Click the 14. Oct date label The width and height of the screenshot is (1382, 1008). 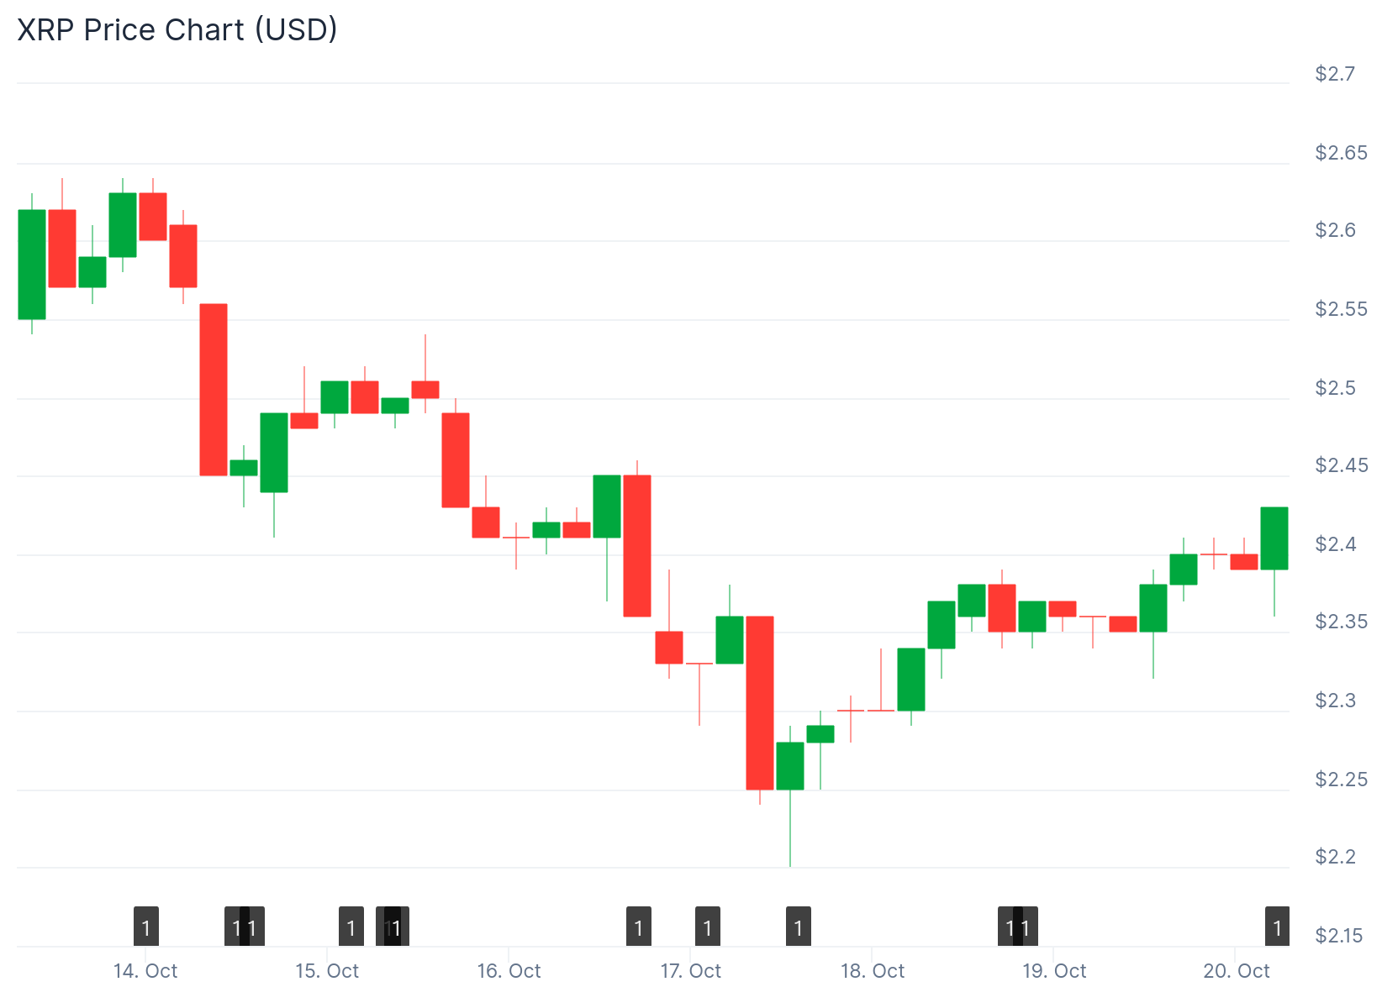[145, 971]
